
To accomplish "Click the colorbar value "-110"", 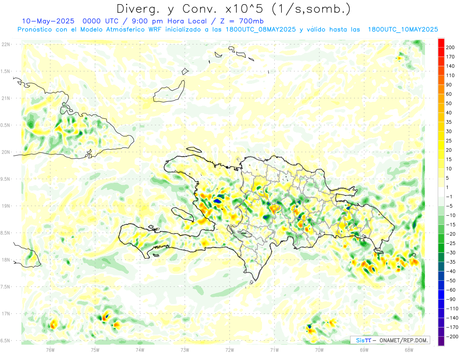I will tap(452, 309).
